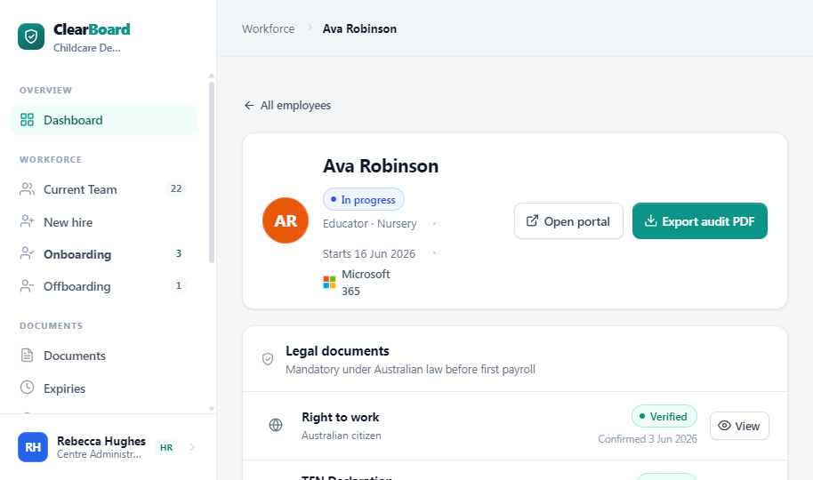Click the ClearBoard shield logo icon
The width and height of the screenshot is (813, 480).
point(31,36)
